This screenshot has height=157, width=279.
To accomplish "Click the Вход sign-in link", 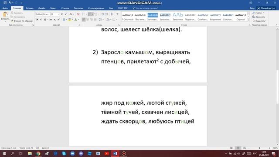I will (252, 8).
